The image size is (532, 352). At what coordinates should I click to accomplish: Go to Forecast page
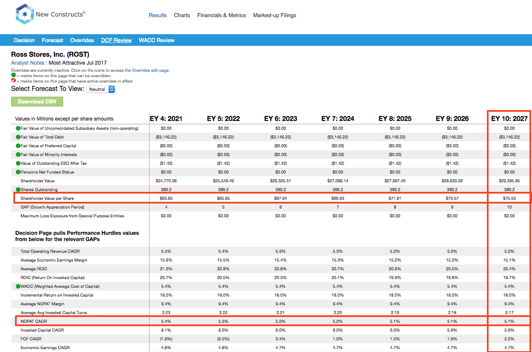pyautogui.click(x=53, y=40)
